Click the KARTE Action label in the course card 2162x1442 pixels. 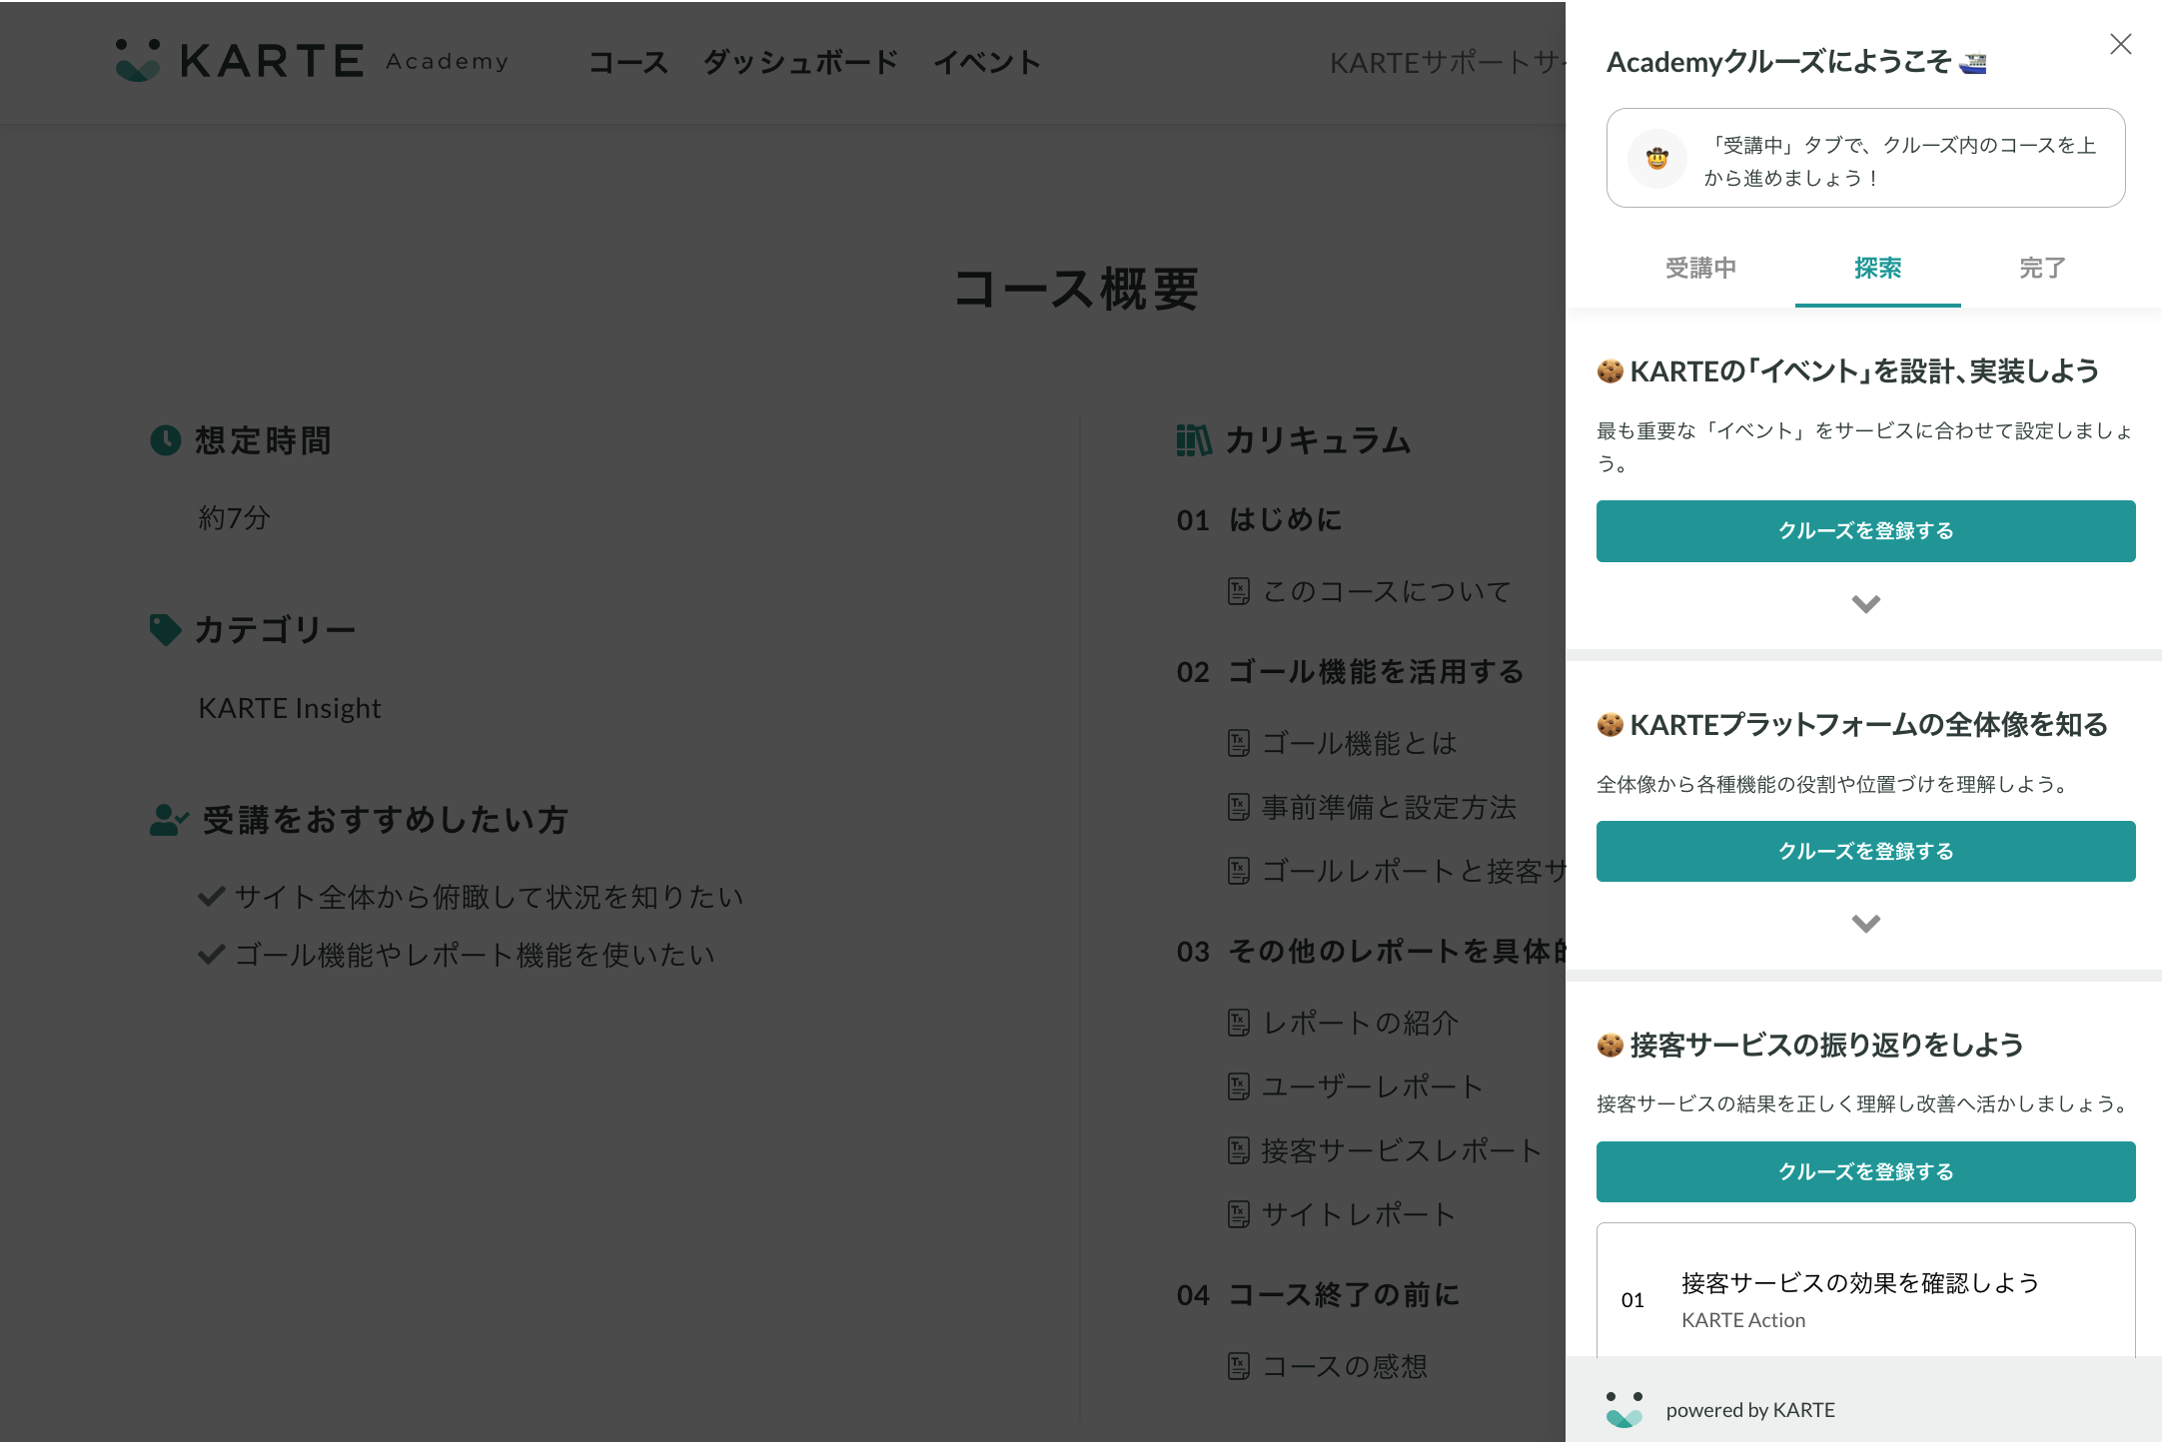pos(1743,1320)
